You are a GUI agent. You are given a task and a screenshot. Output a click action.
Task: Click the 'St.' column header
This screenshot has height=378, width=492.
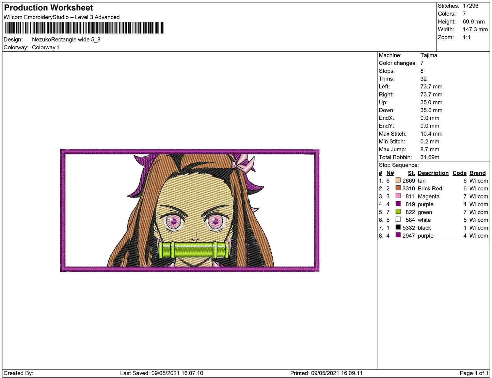click(x=411, y=173)
